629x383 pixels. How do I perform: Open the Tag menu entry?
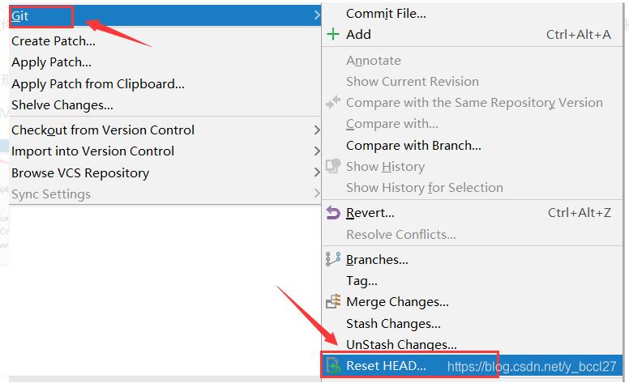[362, 281]
